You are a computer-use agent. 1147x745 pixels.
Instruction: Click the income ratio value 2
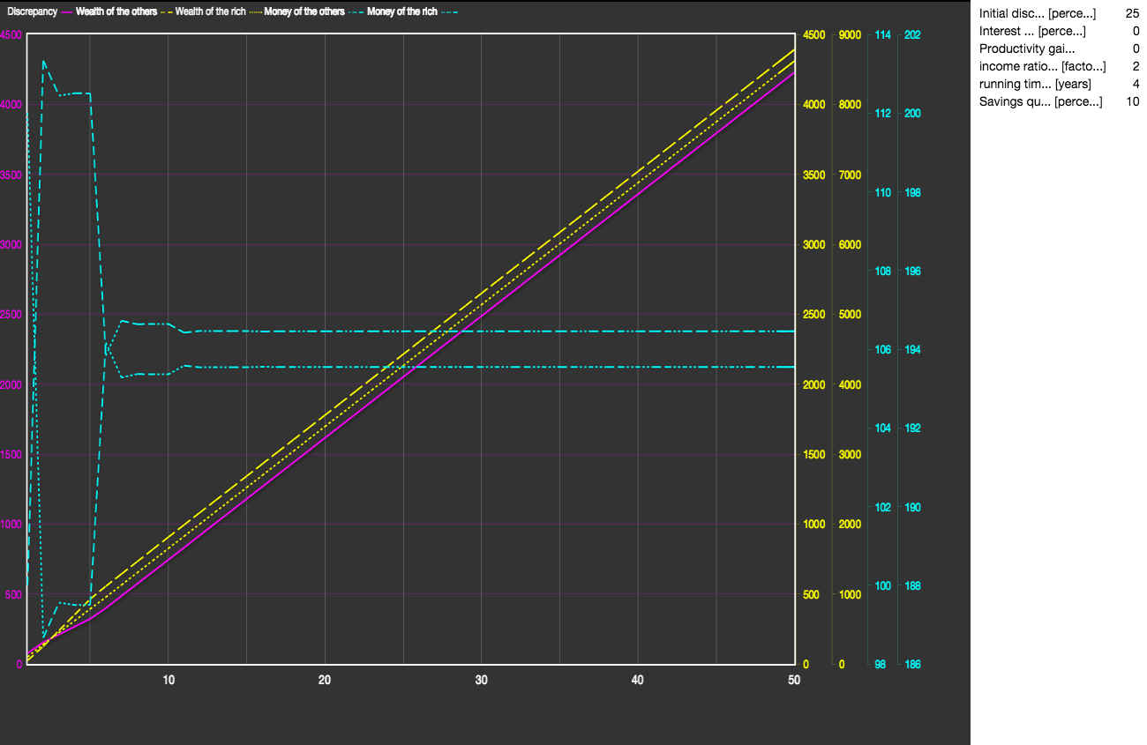point(1136,67)
